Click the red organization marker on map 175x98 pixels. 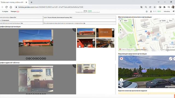pos(148,33)
